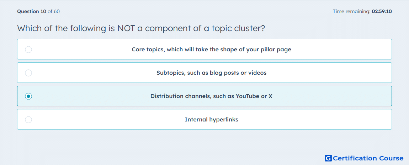Select the Subtopics radio button
Image resolution: width=409 pixels, height=165 pixels.
28,73
